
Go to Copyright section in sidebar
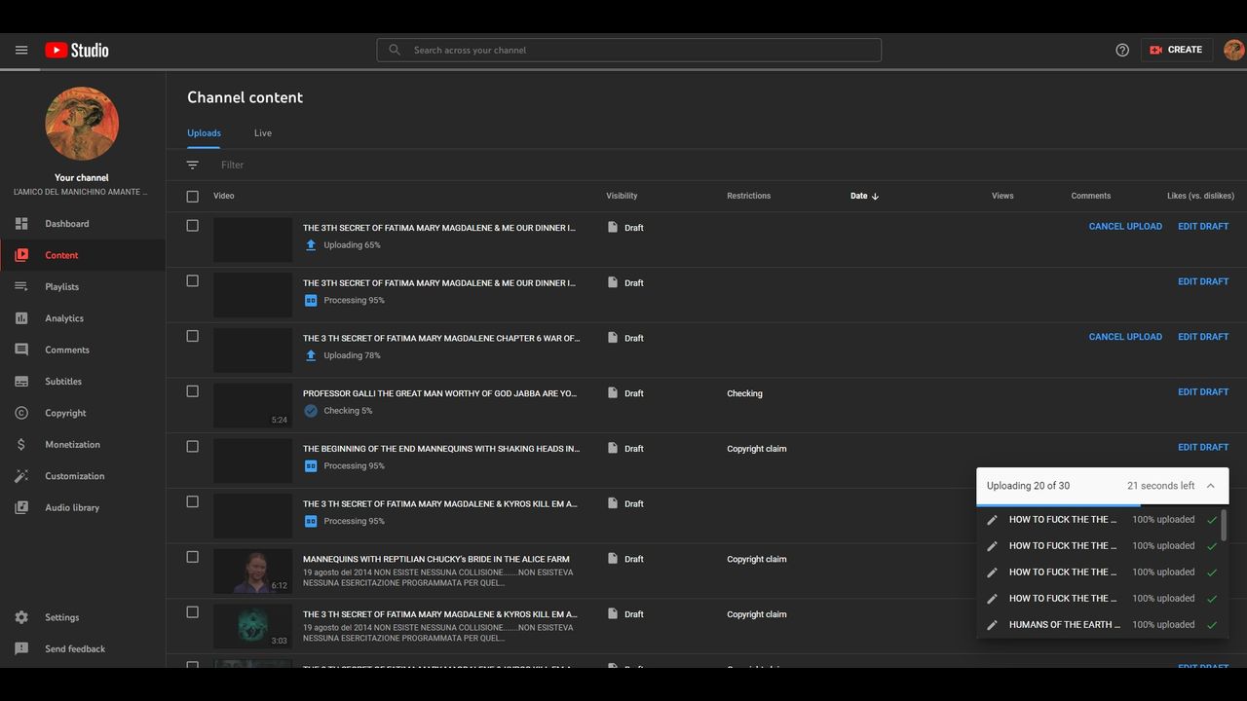point(64,413)
